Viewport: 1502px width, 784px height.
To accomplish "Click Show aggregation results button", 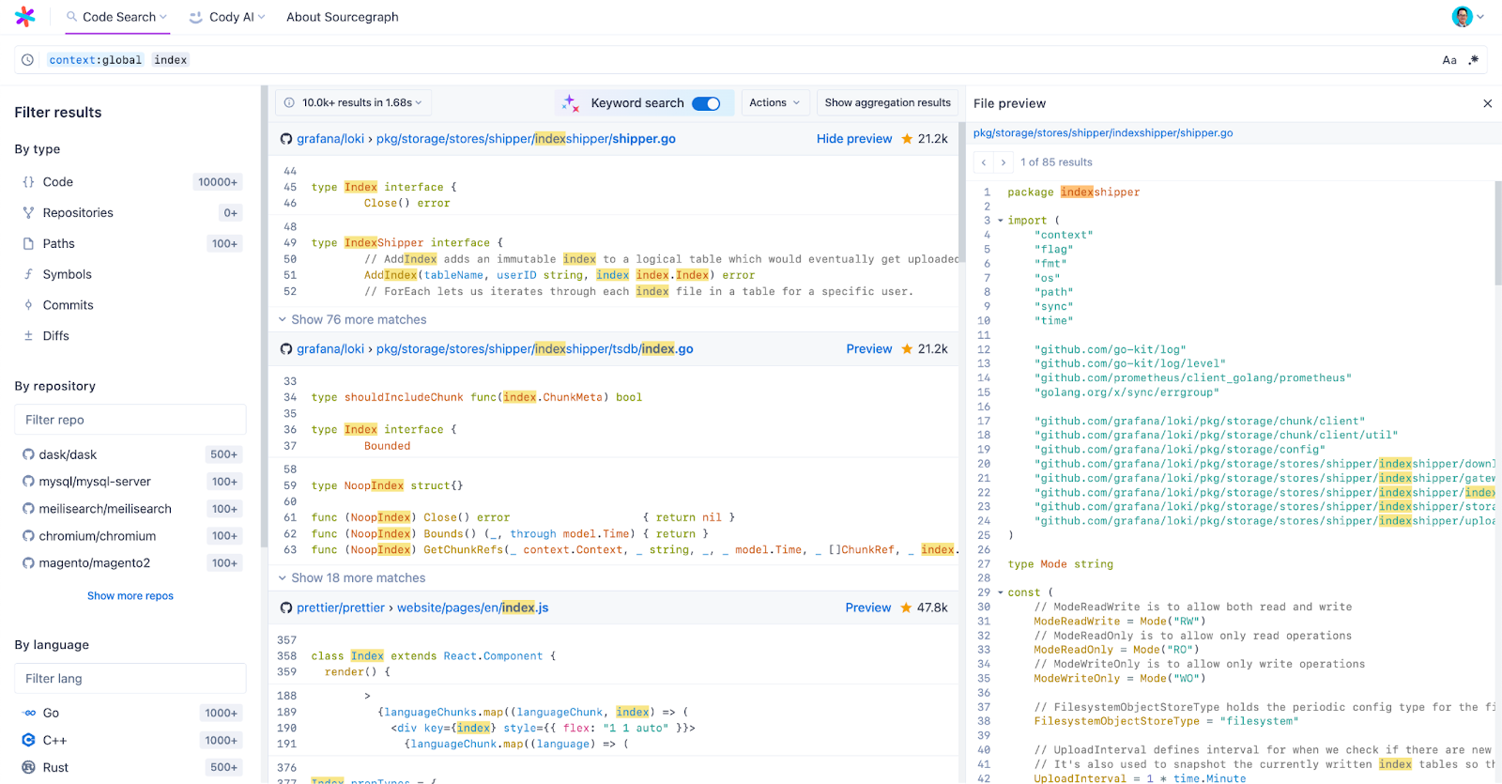I will coord(888,103).
